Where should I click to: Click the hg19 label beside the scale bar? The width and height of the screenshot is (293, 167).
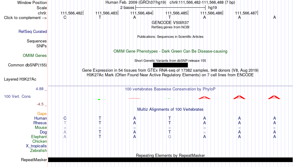[213, 8]
